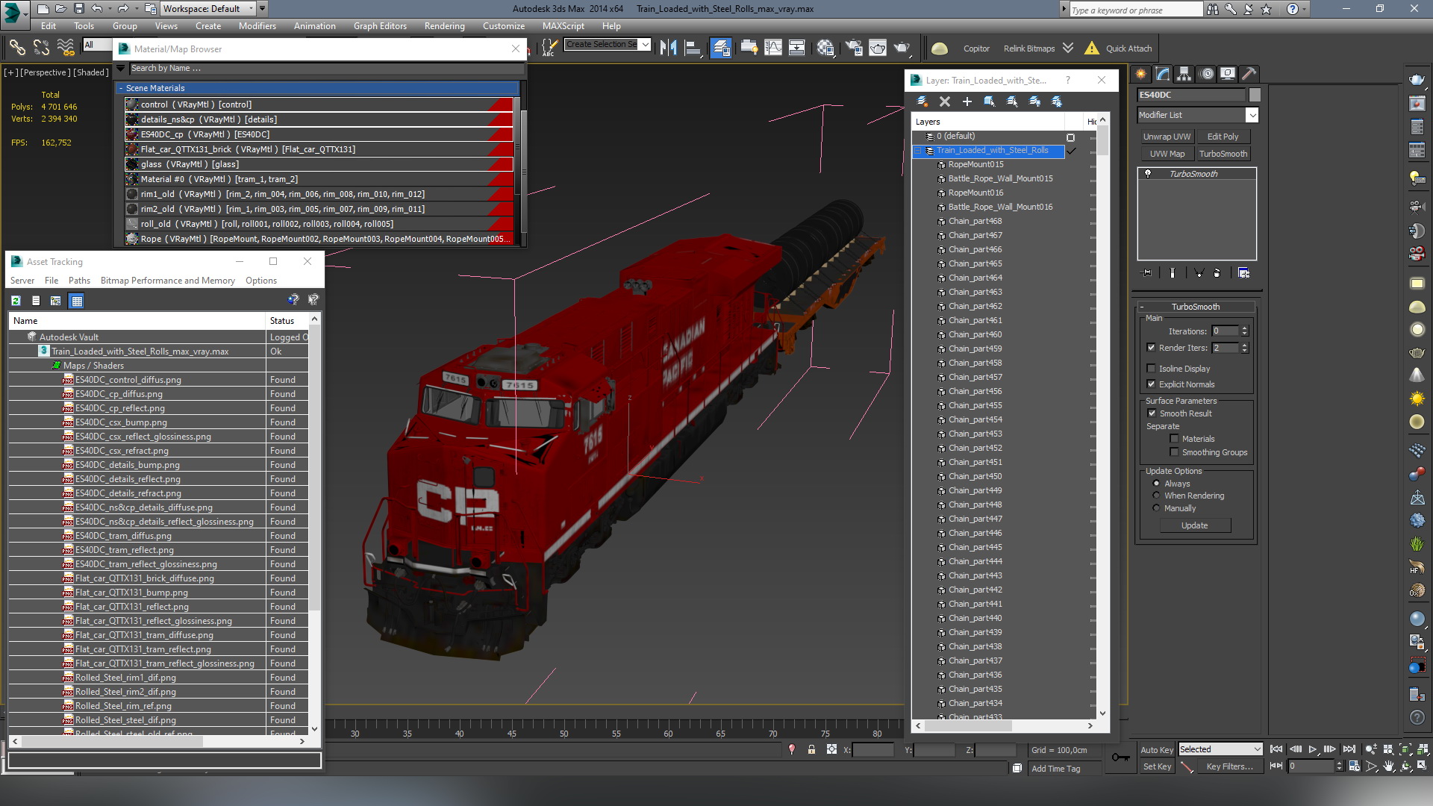Image resolution: width=1433 pixels, height=806 pixels.
Task: Select highlighted objects and layers icon
Action: 990,101
